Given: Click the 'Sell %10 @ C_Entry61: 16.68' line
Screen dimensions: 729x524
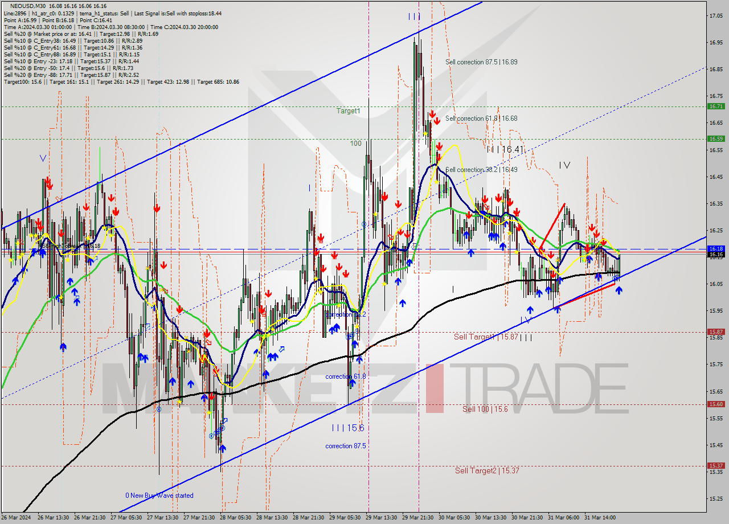Looking at the screenshot, I should coord(73,47).
